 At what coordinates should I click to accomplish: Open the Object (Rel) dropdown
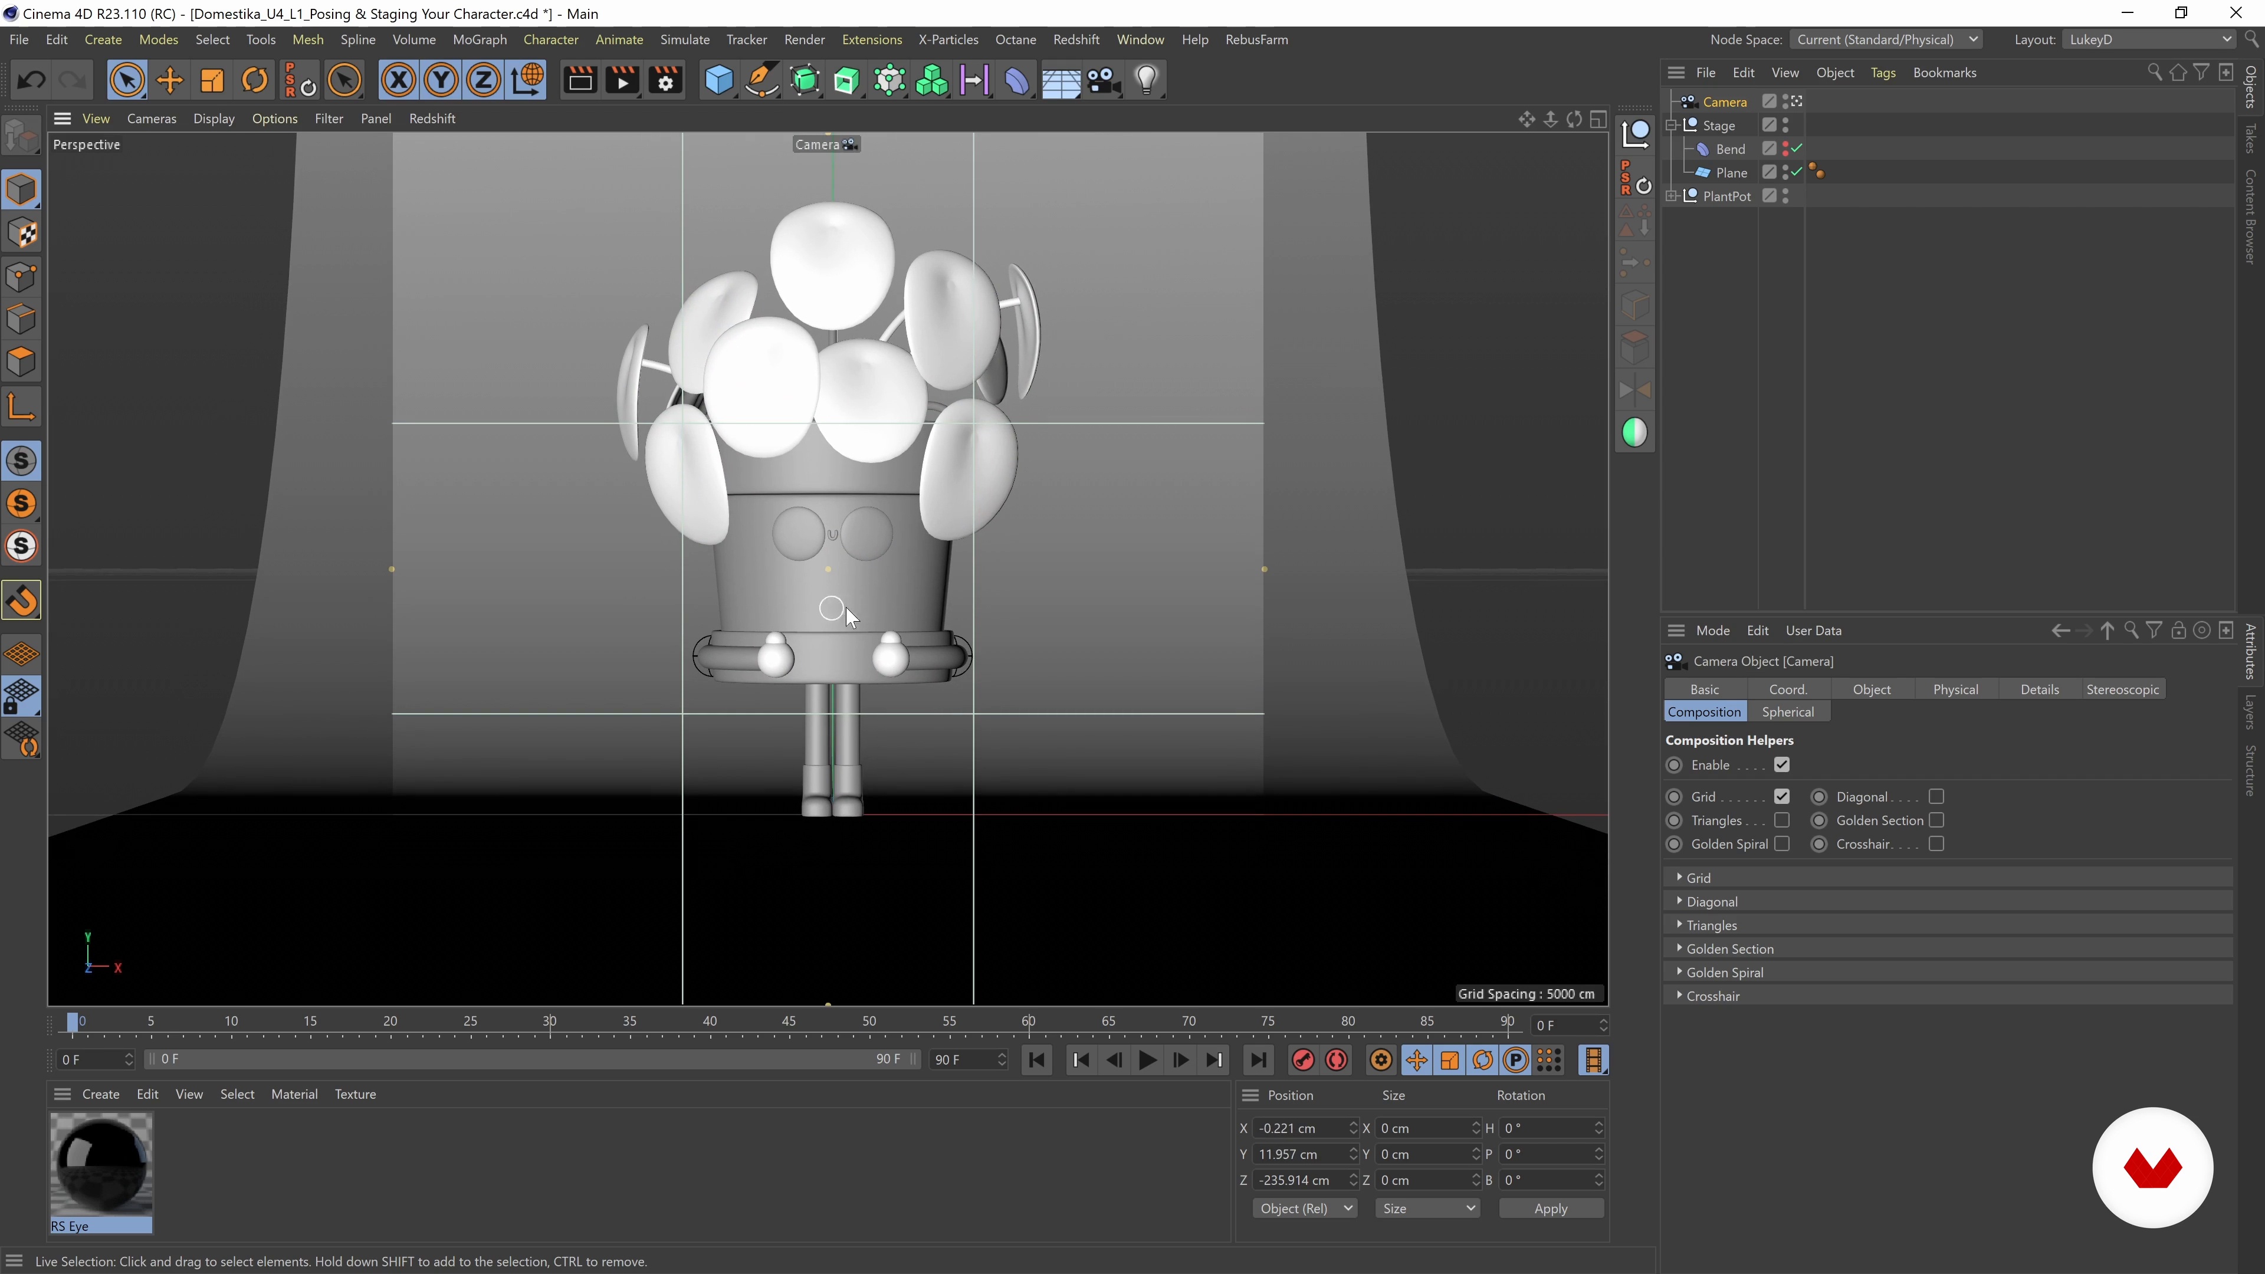(x=1305, y=1209)
